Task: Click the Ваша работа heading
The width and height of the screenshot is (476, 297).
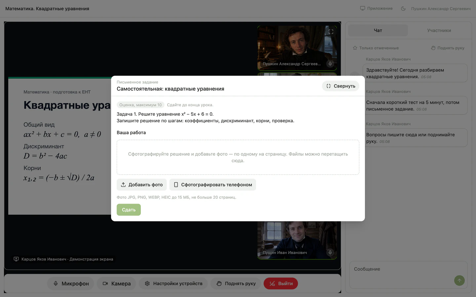Action: point(131,133)
